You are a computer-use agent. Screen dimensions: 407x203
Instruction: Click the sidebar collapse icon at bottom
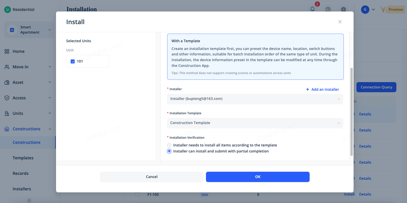point(29,200)
